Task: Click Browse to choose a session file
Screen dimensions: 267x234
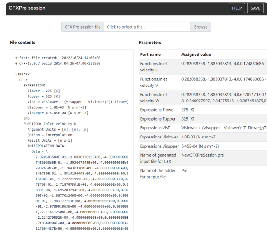Action: [x=200, y=27]
